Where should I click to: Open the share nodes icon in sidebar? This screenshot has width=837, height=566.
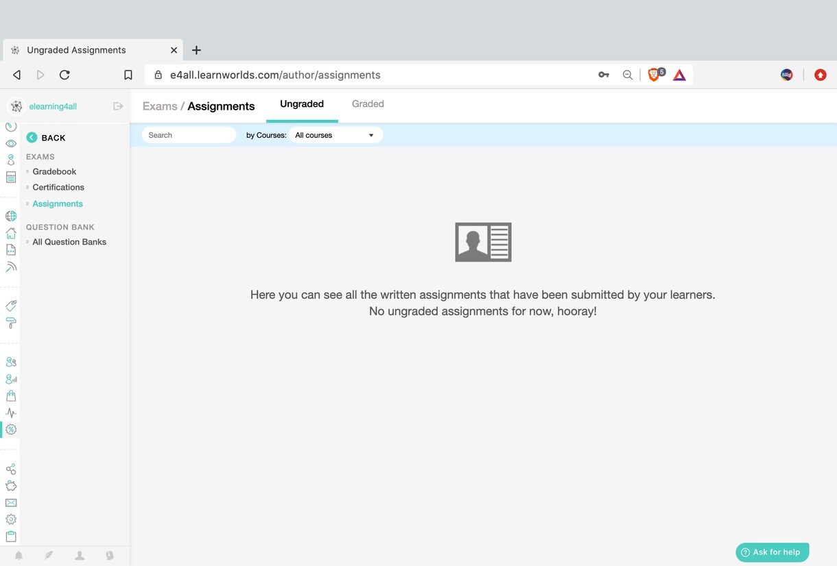pyautogui.click(x=11, y=469)
